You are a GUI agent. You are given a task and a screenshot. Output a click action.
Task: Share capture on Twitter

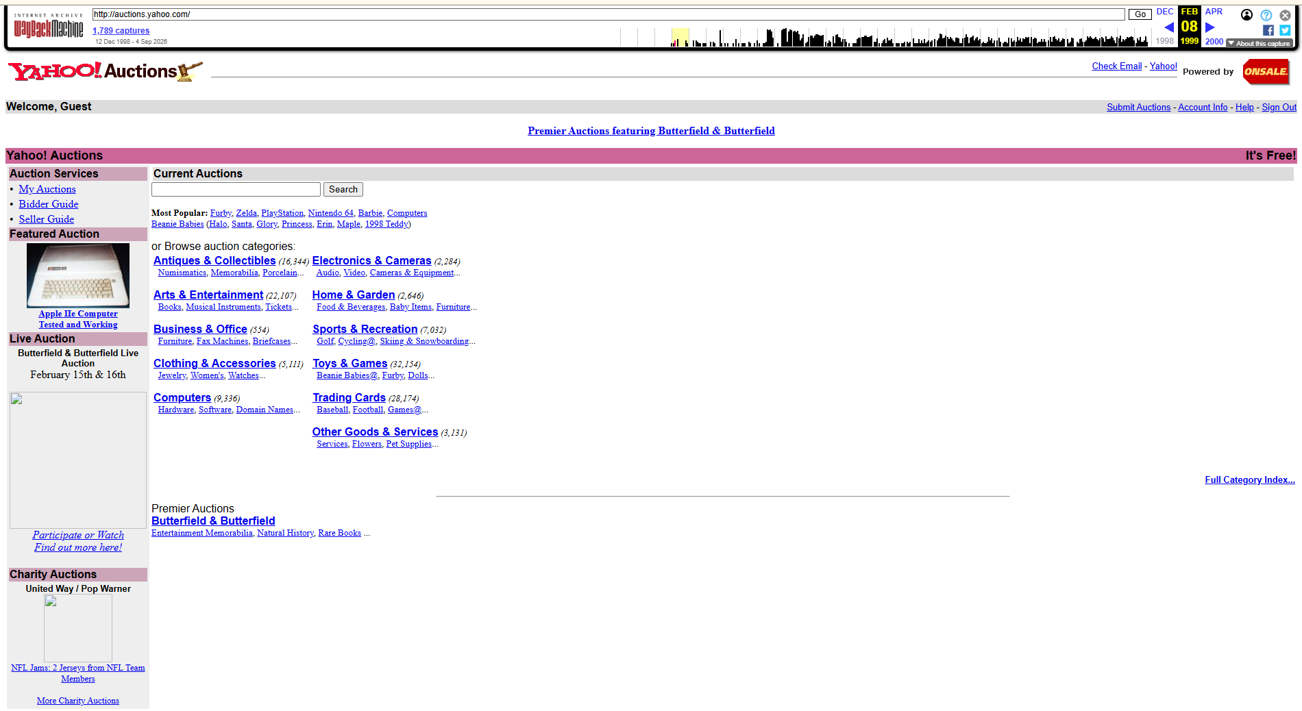pos(1285,30)
